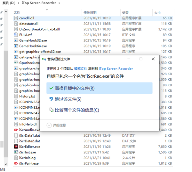
Task: Select the get-graphics-offsets32.exe icon
Action: (16, 52)
